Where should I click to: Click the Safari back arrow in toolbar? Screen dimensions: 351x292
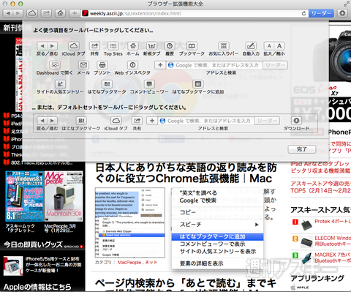pos(8,13)
